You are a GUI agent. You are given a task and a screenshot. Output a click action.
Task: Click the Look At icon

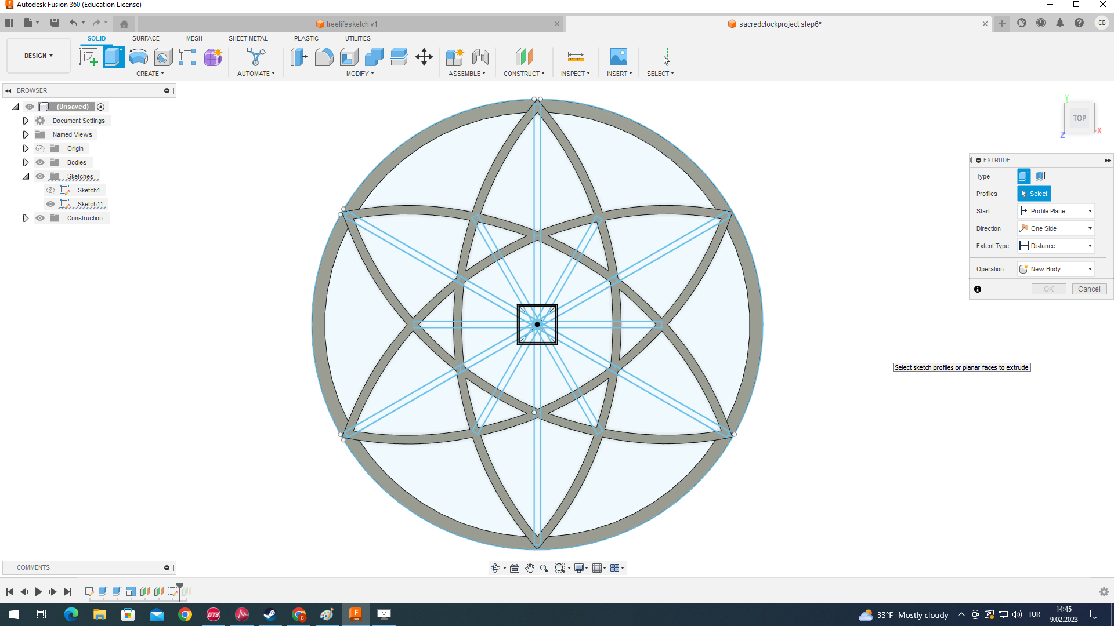coord(515,568)
